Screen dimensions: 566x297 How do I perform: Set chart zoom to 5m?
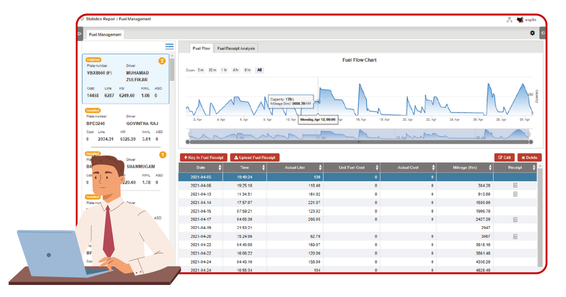[201, 70]
